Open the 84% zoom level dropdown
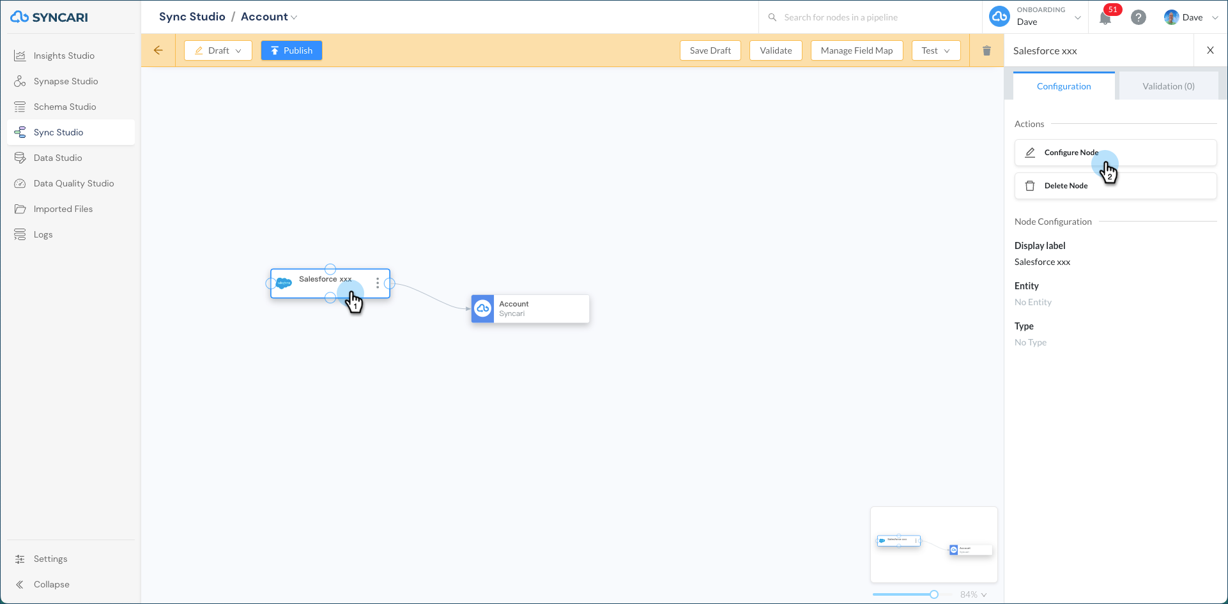1228x604 pixels. 973,594
